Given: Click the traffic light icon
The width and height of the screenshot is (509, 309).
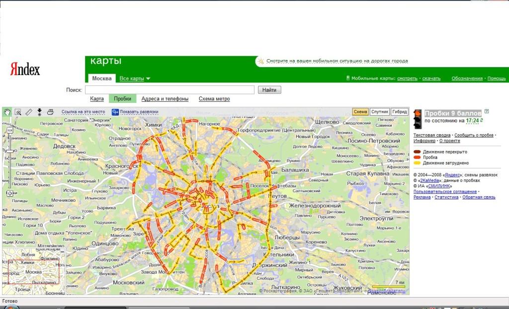Looking at the screenshot, I should pyautogui.click(x=418, y=119).
